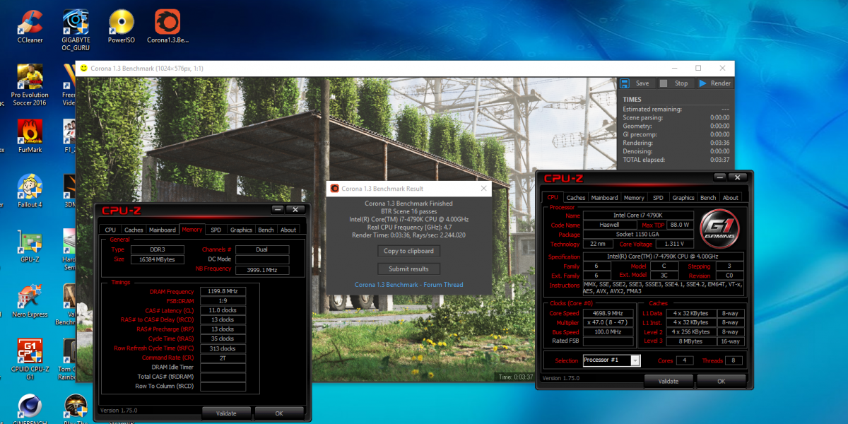The height and width of the screenshot is (424, 848).
Task: Open About tab in right CPU-Z window
Action: [731, 198]
